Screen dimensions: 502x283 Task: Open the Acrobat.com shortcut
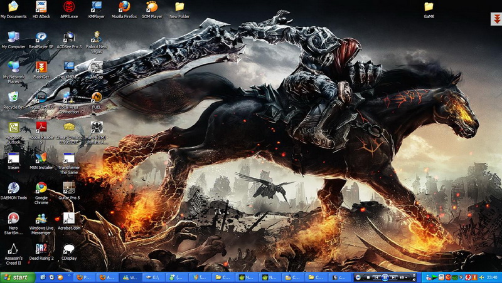click(x=69, y=222)
